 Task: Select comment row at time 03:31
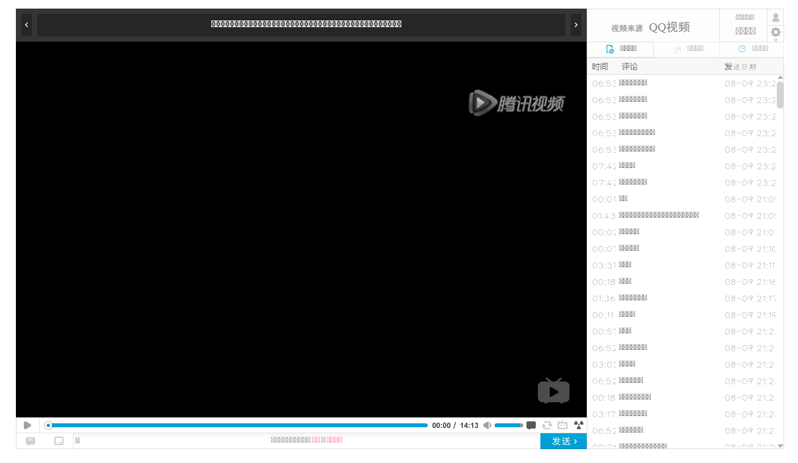pos(681,265)
